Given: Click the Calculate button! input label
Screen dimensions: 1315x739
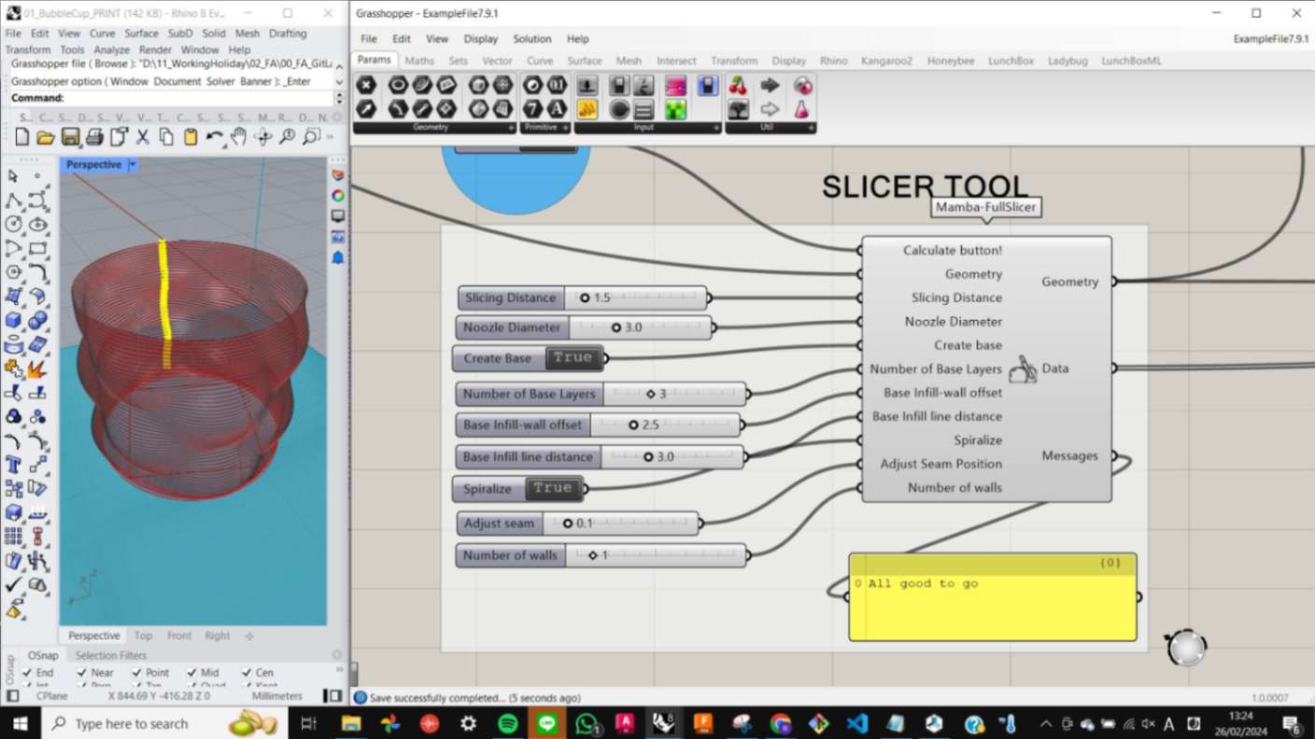Looking at the screenshot, I should click(x=953, y=250).
